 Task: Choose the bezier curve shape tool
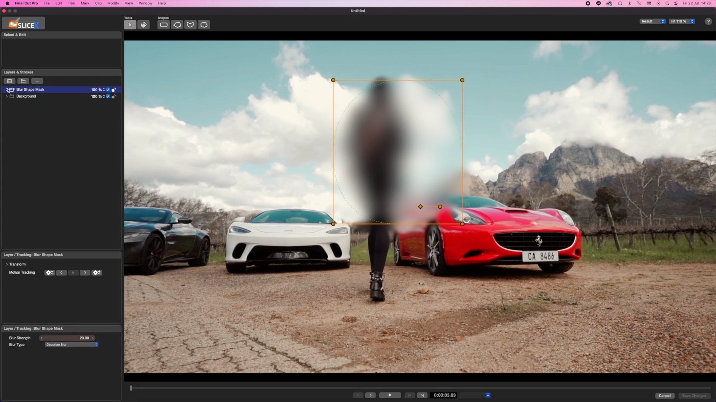(x=191, y=25)
